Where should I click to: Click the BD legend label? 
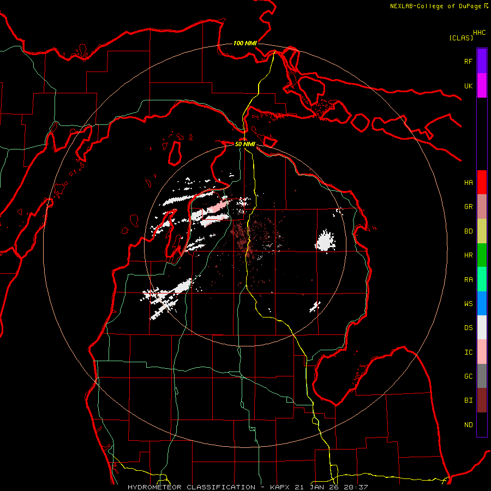[x=468, y=231]
